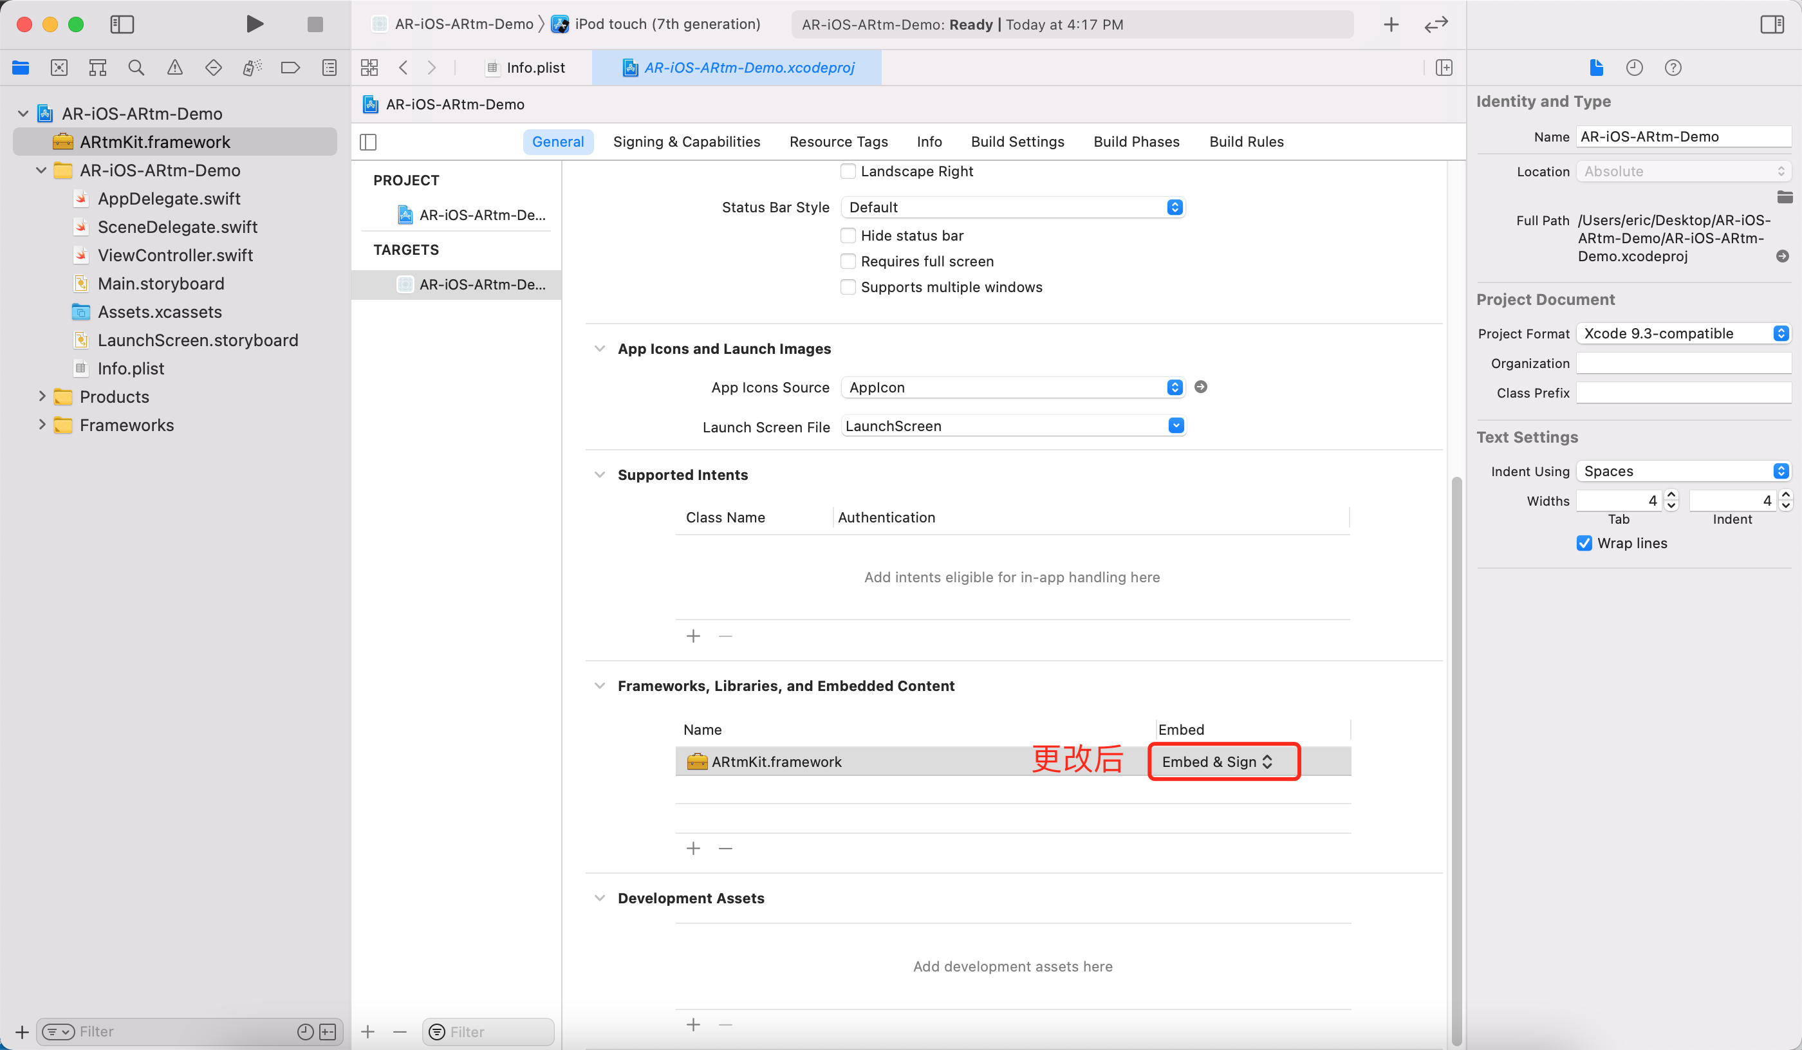1802x1050 pixels.
Task: Increase Tab width stepper
Action: click(1671, 495)
